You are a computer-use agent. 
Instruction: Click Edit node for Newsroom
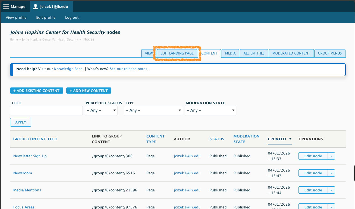pos(313,173)
